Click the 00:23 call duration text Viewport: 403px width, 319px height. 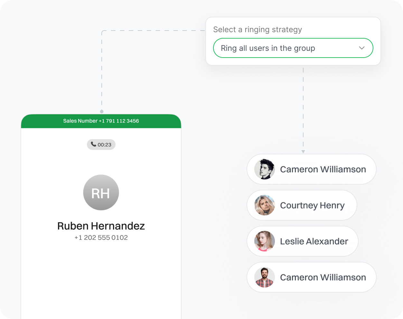tap(105, 145)
